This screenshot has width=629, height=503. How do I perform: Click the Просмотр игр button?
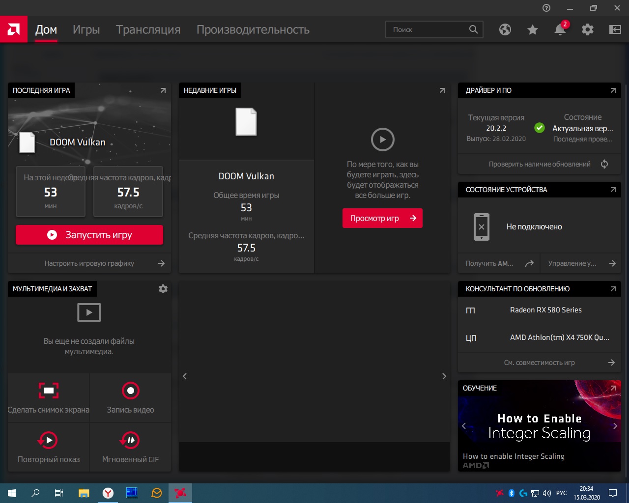coord(382,219)
